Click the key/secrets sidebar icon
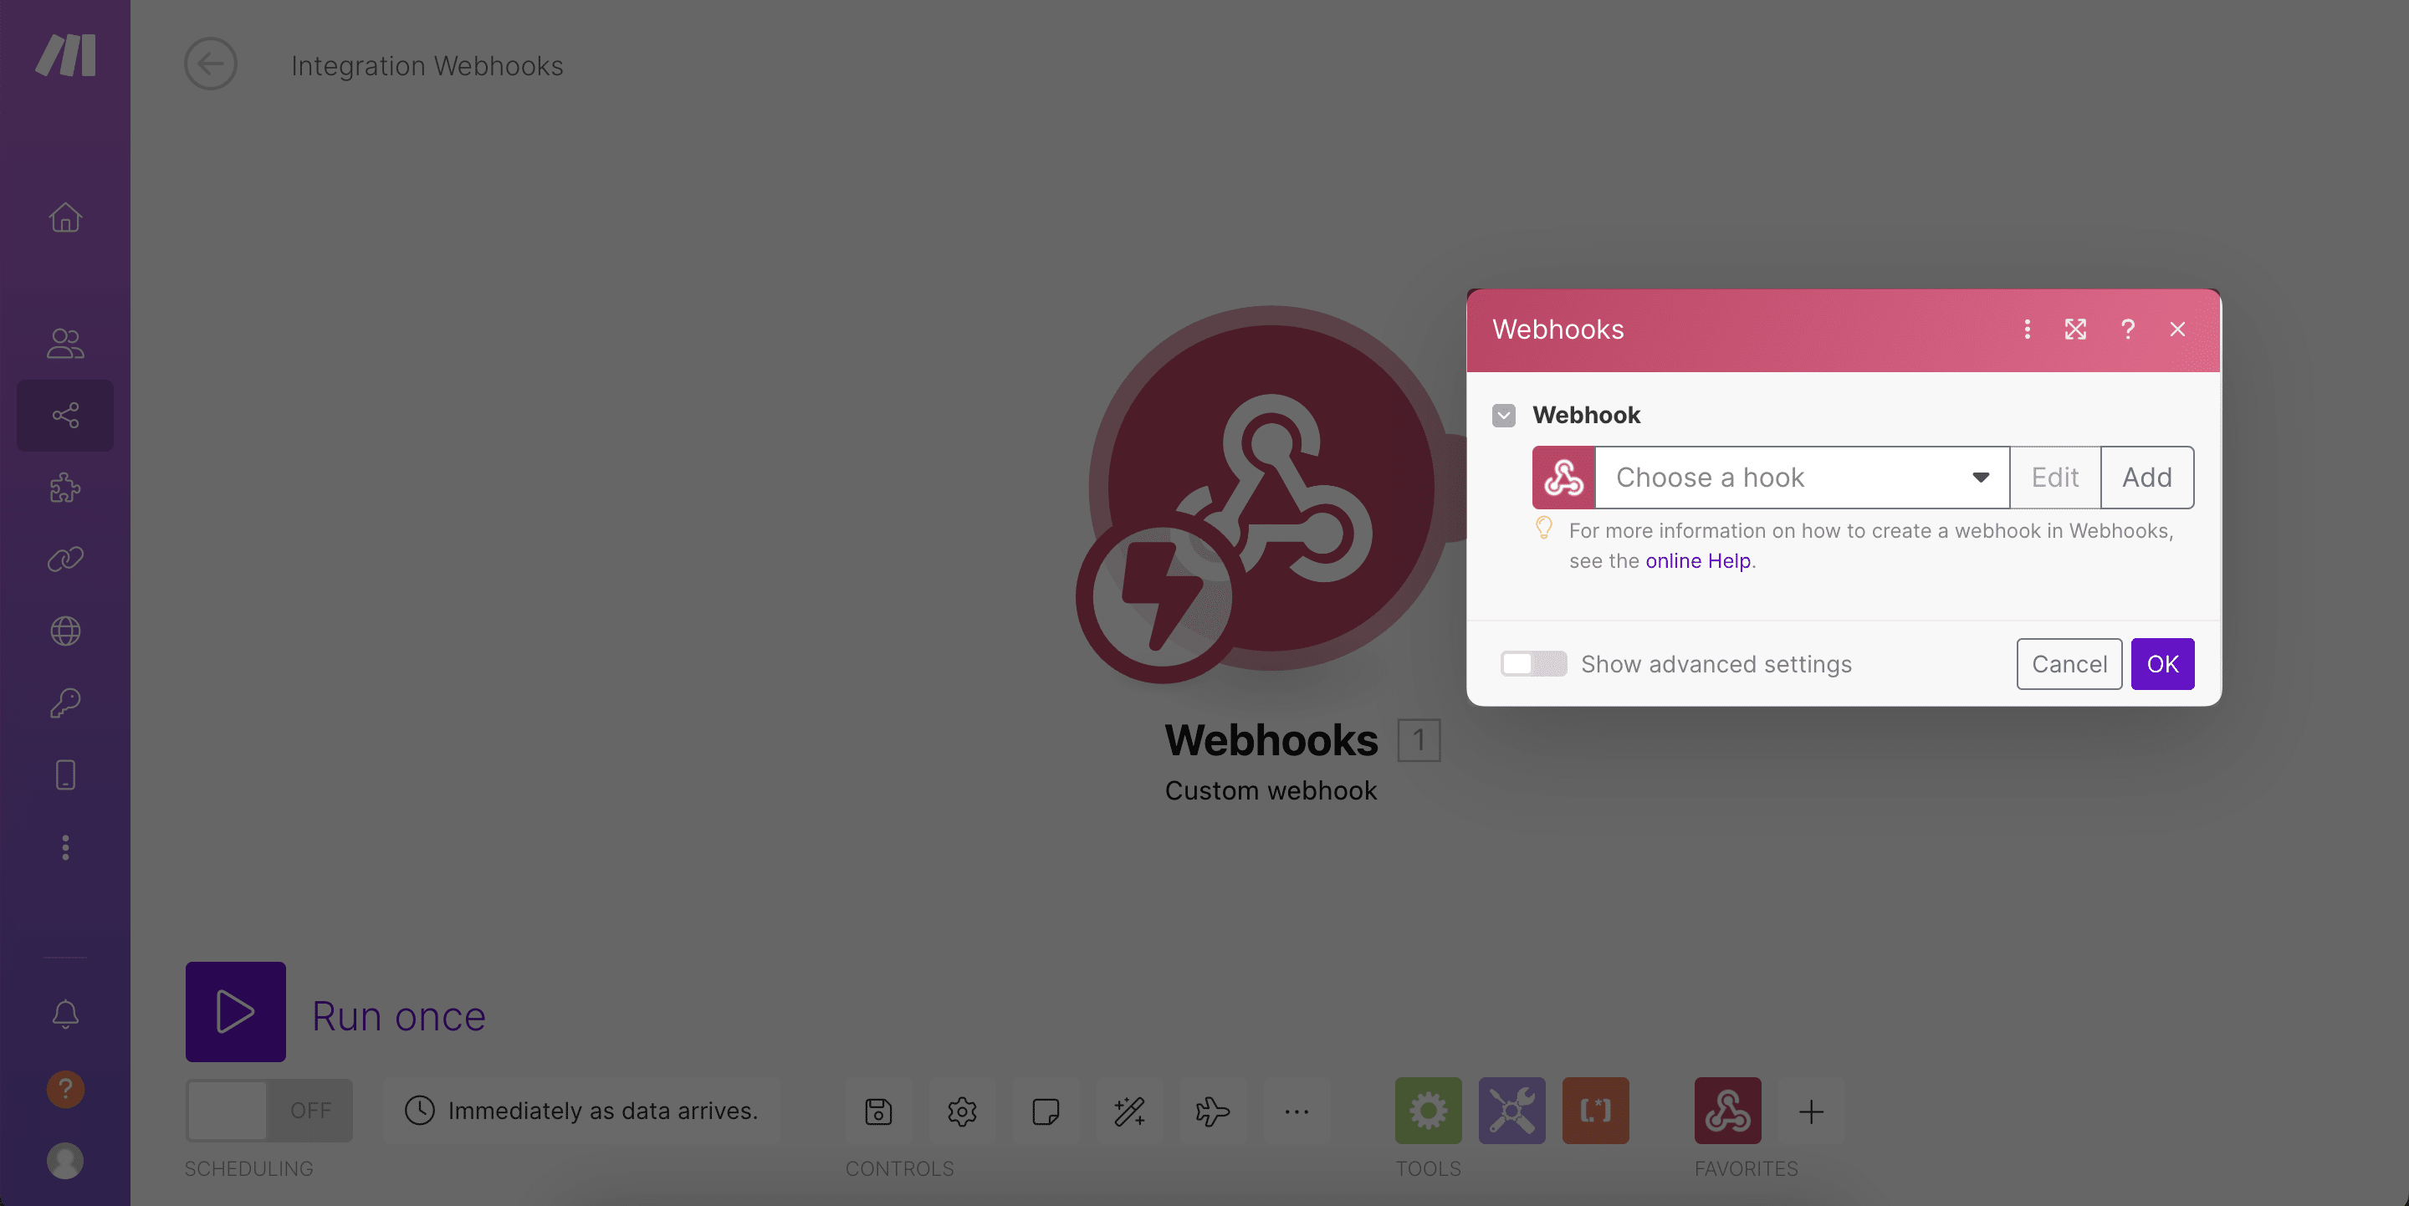Viewport: 2409px width, 1206px height. (64, 703)
